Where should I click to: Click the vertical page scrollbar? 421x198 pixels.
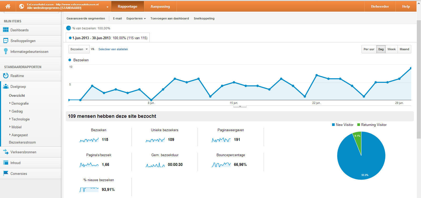click(x=419, y=79)
